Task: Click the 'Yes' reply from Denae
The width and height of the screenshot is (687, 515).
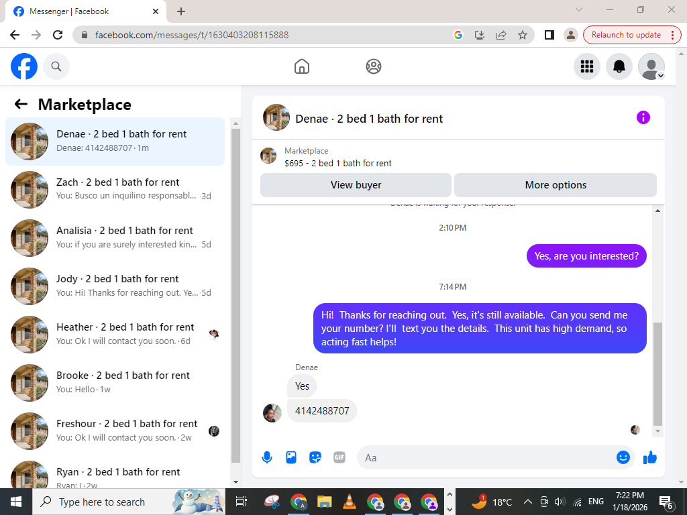Action: (x=302, y=386)
